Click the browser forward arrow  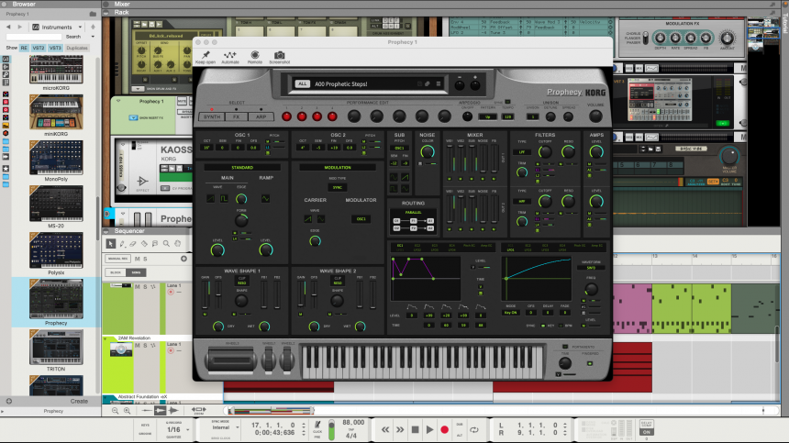[x=19, y=27]
